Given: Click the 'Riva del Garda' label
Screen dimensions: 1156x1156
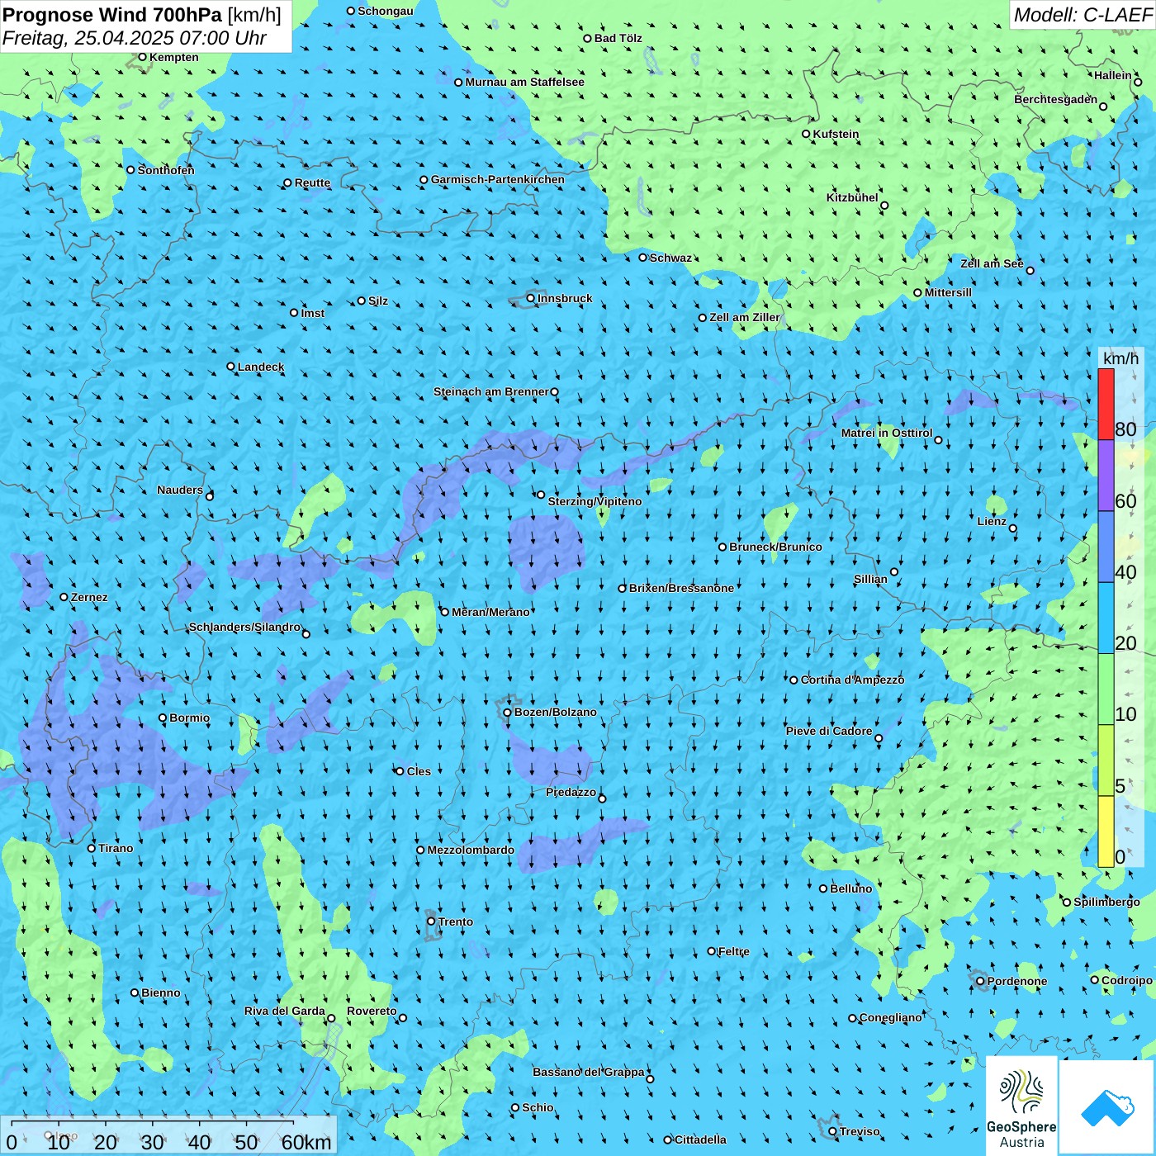Looking at the screenshot, I should pos(285,1011).
